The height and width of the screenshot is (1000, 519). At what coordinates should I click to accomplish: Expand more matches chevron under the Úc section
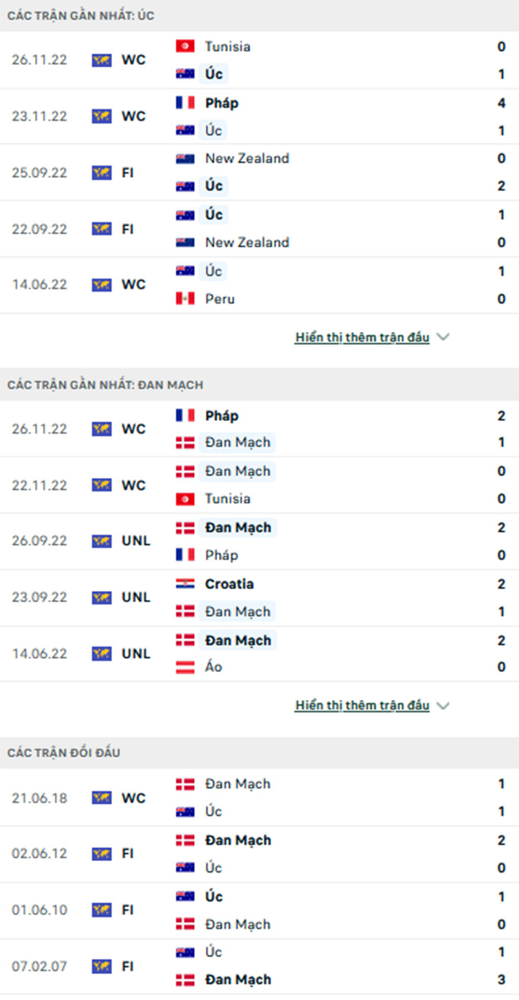443,337
